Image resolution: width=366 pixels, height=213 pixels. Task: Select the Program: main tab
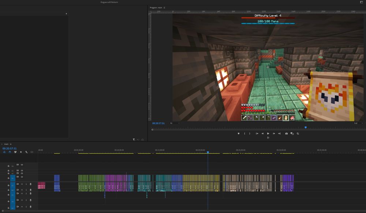click(x=156, y=8)
